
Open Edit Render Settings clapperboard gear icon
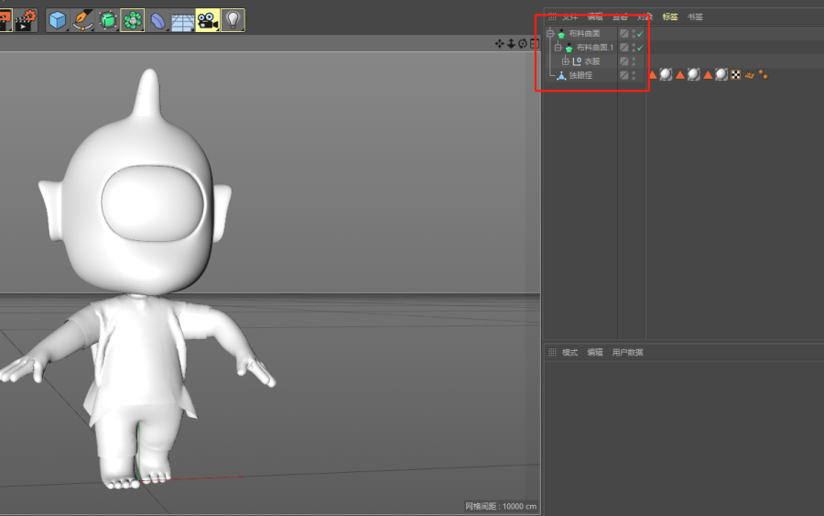(x=26, y=19)
